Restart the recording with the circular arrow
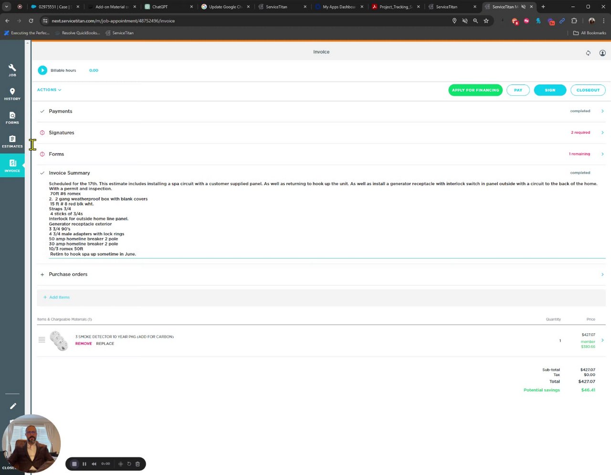 click(x=129, y=464)
